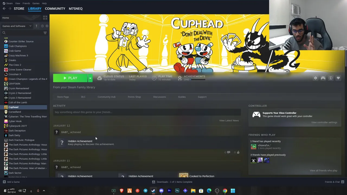Click the Windows Start button
This screenshot has height=195, width=347.
(233, 191)
